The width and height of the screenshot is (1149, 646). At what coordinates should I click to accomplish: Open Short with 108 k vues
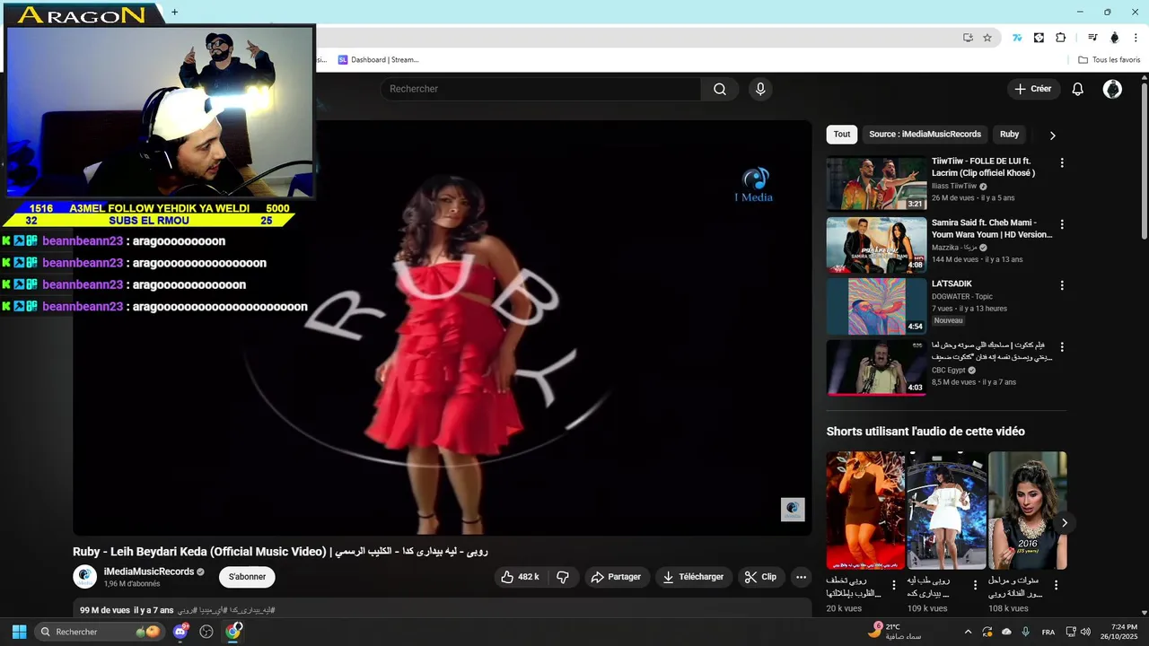(1028, 511)
